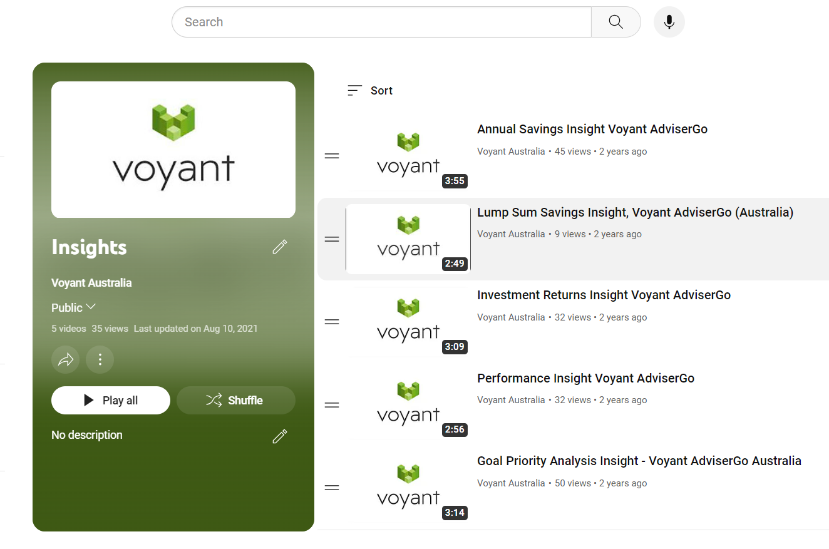
Task: Click the 'Insights' playlist heading
Action: (x=89, y=247)
